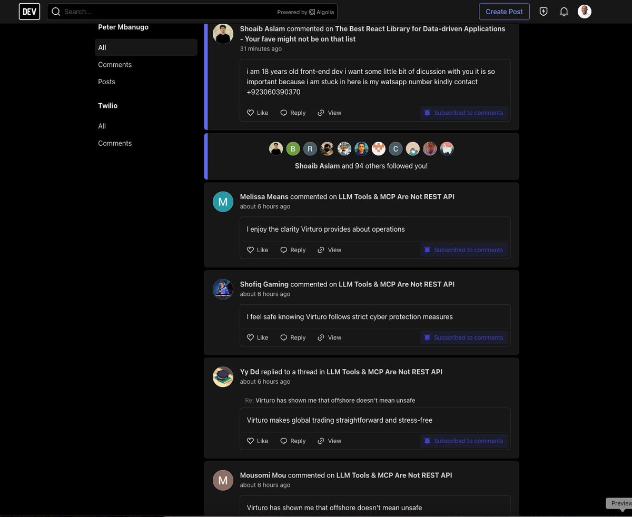This screenshot has width=632, height=517.
Task: Select the All filter under Peter Mbanugo
Action: coord(146,47)
